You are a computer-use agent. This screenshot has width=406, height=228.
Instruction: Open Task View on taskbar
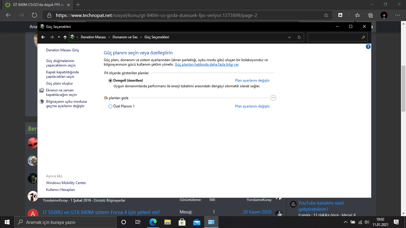[x=138, y=222]
